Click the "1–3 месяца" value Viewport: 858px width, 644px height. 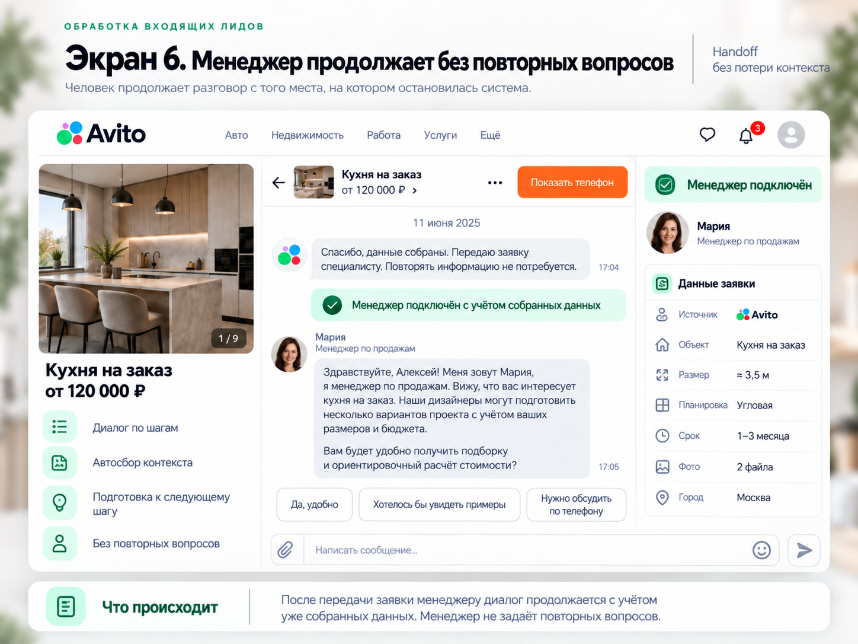763,436
